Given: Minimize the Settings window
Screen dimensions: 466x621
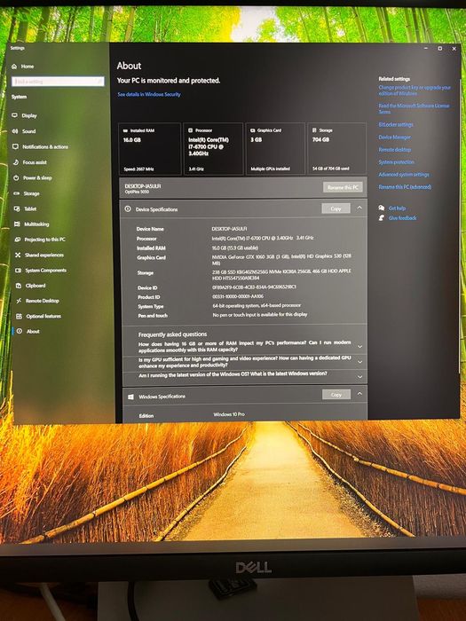Looking at the screenshot, I should 425,48.
